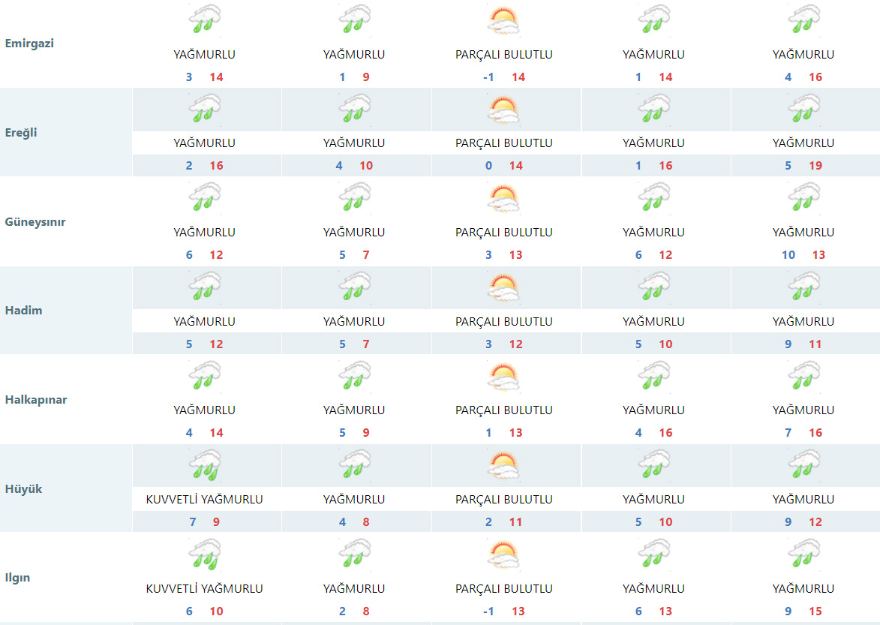Select the partly cloudy icon for Güneysınır
The height and width of the screenshot is (625, 880).
click(x=503, y=199)
